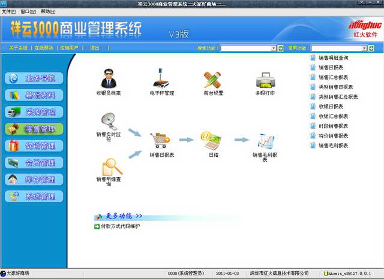Viewport: 384px width, 279px height.
Task: Select 业务导航 in the sidebar
Action: [34, 78]
